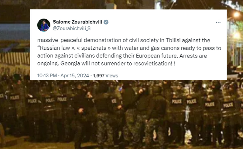Screen dimensions: 243x149
Task: Click the wooden fence behind the police
Action: click(15, 58)
